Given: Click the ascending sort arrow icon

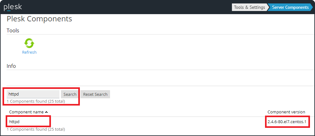Looking at the screenshot, I should (x=46, y=112).
